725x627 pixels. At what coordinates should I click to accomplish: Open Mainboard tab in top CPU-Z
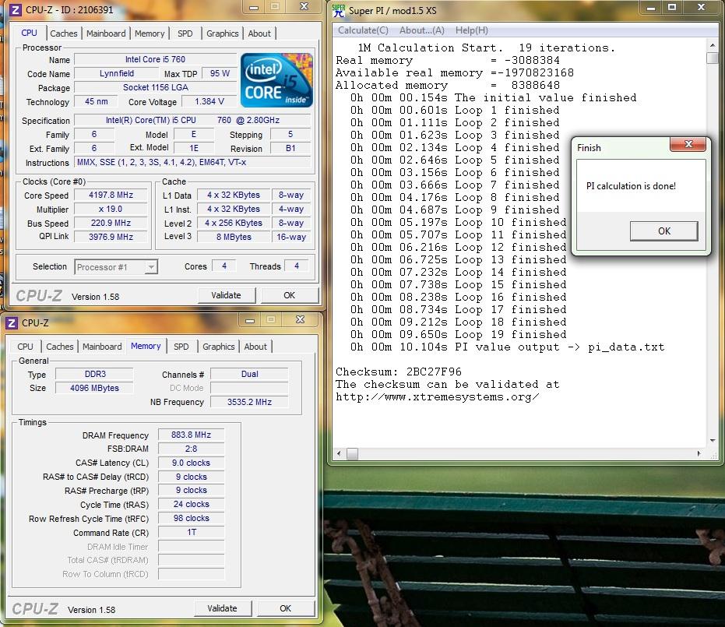click(106, 33)
